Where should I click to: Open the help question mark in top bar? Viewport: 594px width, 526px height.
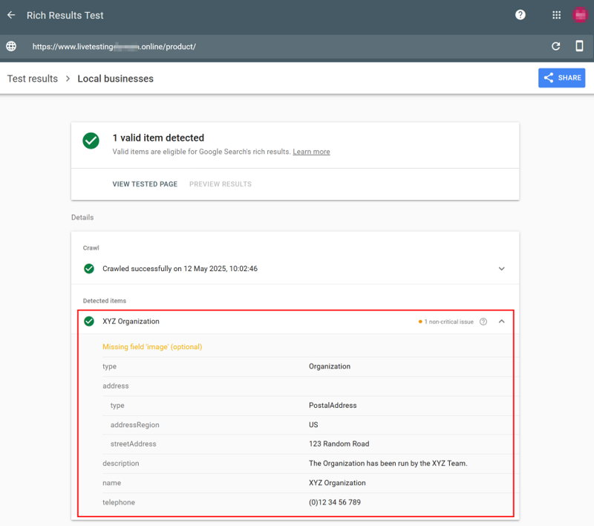point(520,15)
